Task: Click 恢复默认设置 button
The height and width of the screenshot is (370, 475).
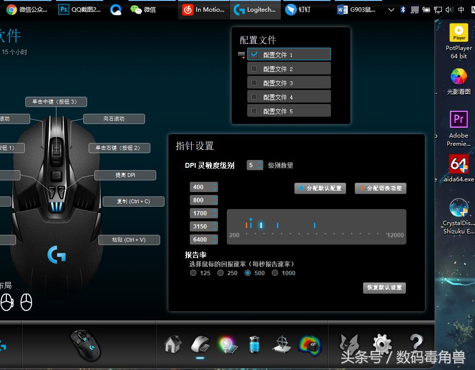Action: coord(384,287)
